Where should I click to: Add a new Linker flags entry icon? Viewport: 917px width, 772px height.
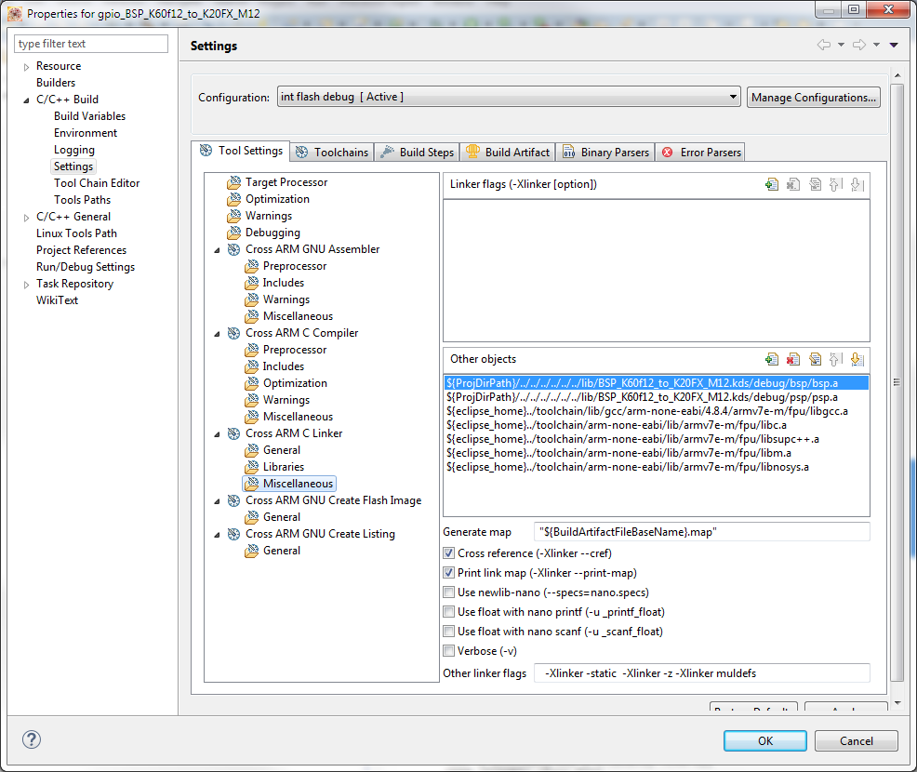tap(771, 185)
